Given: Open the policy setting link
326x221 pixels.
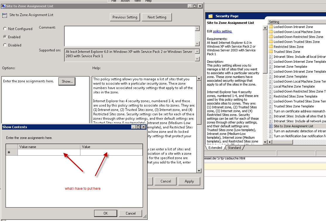Looking at the screenshot, I should pyautogui.click(x=222, y=31).
